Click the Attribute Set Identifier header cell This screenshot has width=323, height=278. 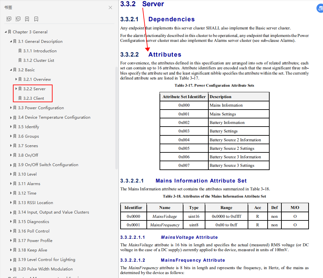[x=184, y=96]
